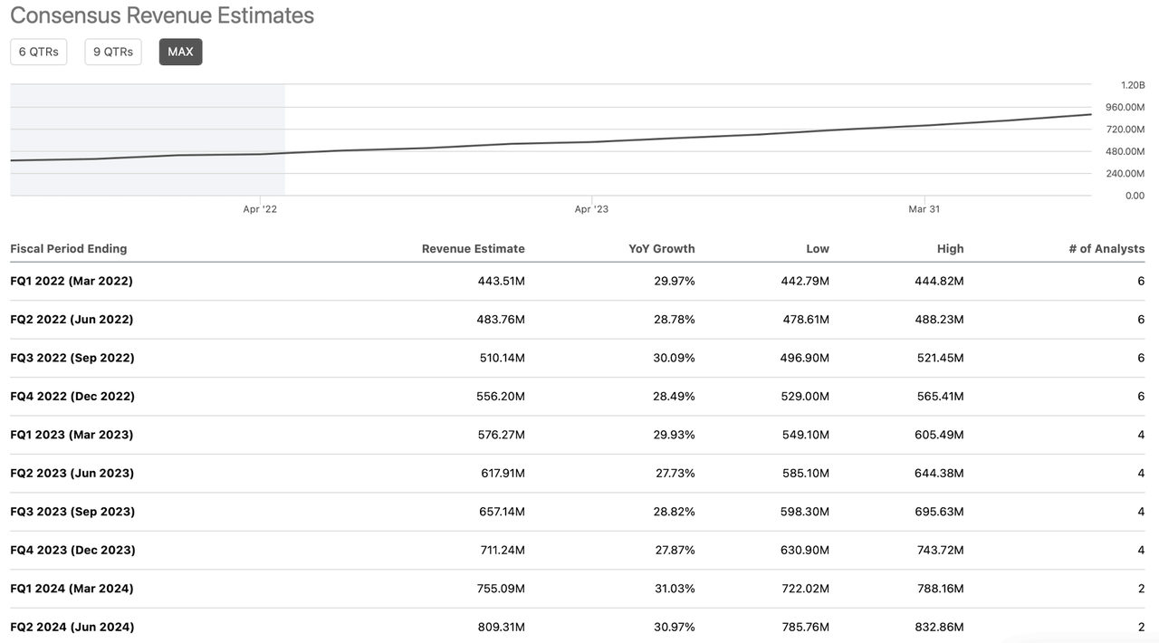The image size is (1159, 643).
Task: Sort by Revenue Estimate column header
Action: coord(473,248)
